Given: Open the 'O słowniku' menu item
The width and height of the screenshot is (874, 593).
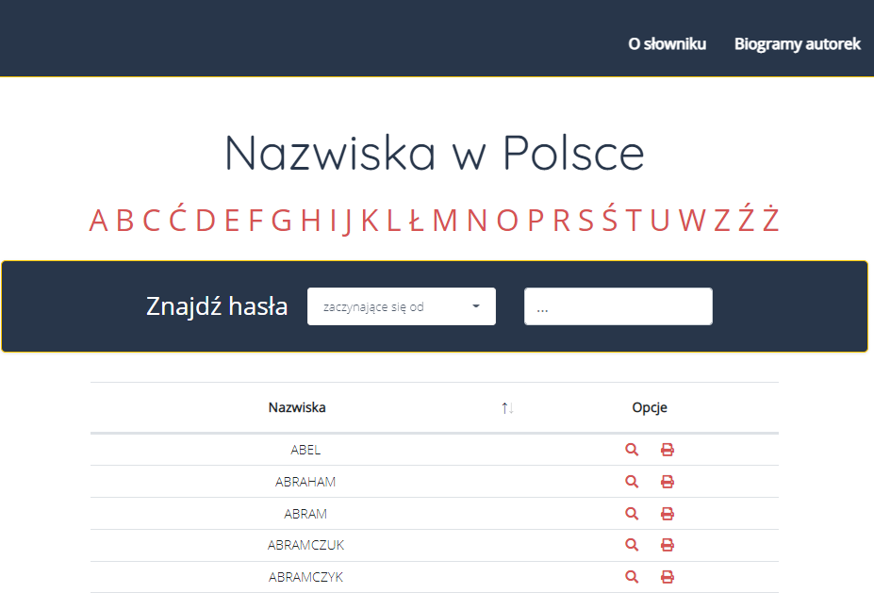Looking at the screenshot, I should [x=668, y=43].
